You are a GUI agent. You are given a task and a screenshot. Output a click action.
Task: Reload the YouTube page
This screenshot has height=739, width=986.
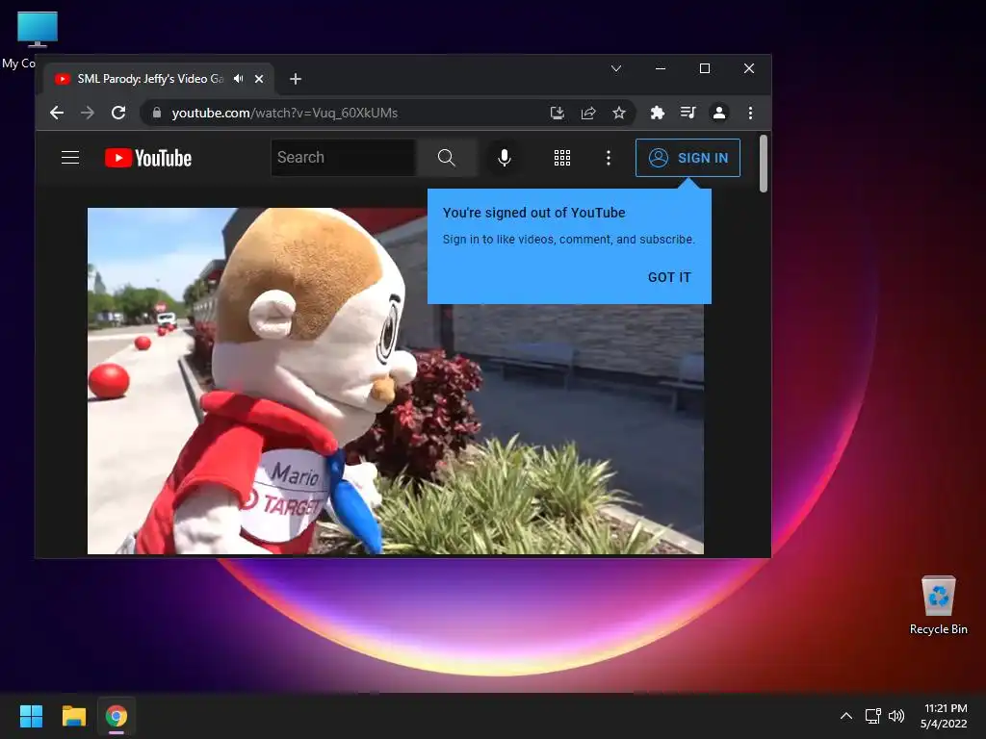[x=118, y=114]
